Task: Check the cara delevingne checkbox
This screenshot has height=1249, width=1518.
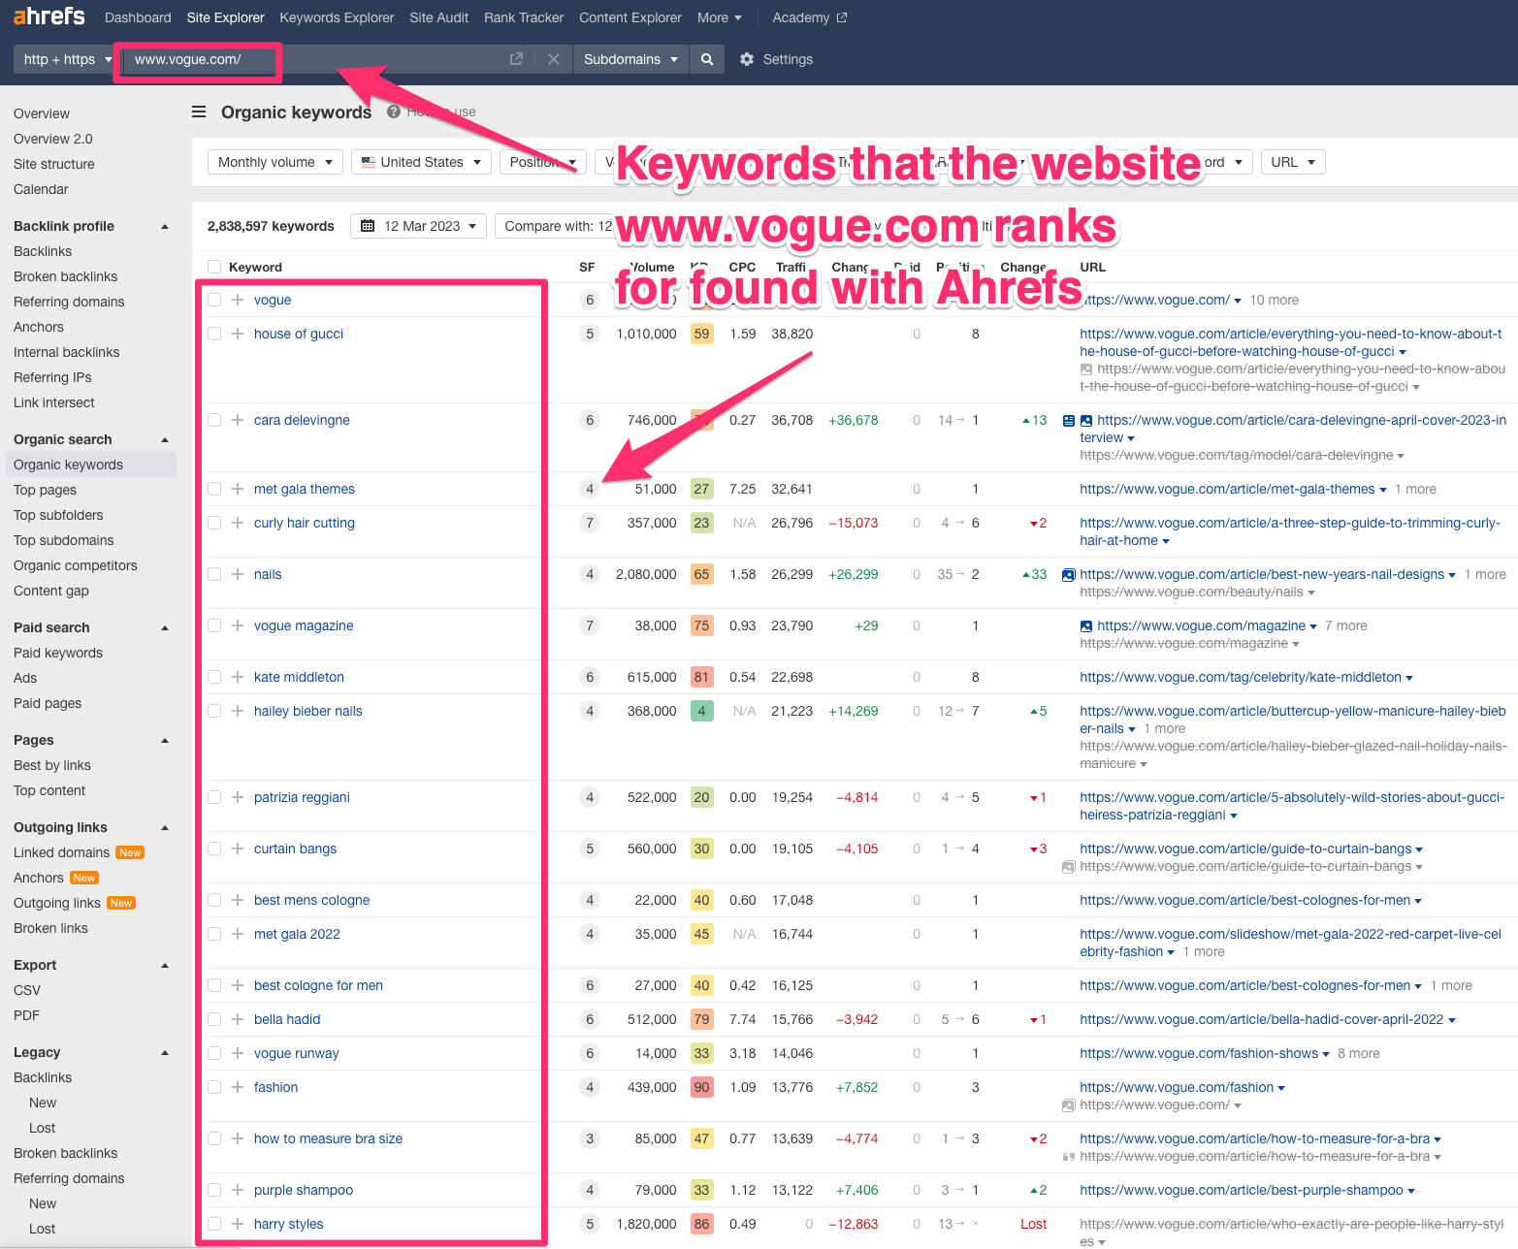Action: tap(214, 420)
